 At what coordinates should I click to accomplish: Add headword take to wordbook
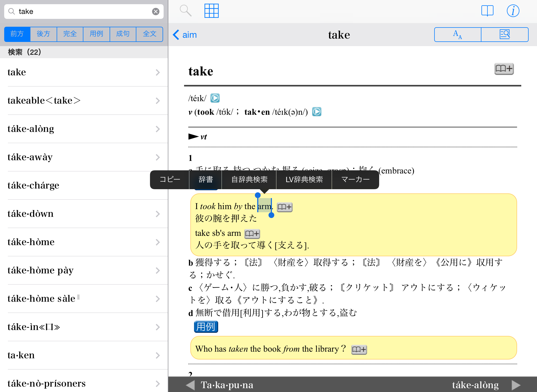coord(504,69)
